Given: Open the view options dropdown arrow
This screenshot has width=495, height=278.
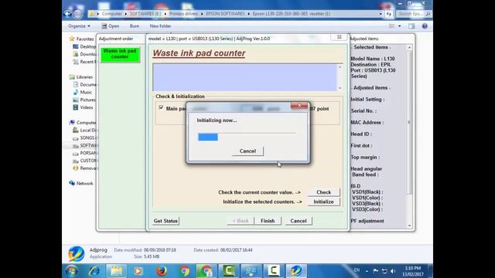Looking at the screenshot, I should [399, 26].
